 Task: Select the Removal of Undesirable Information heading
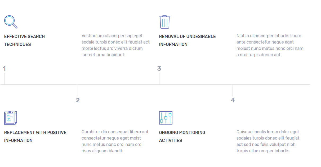[x=187, y=40]
